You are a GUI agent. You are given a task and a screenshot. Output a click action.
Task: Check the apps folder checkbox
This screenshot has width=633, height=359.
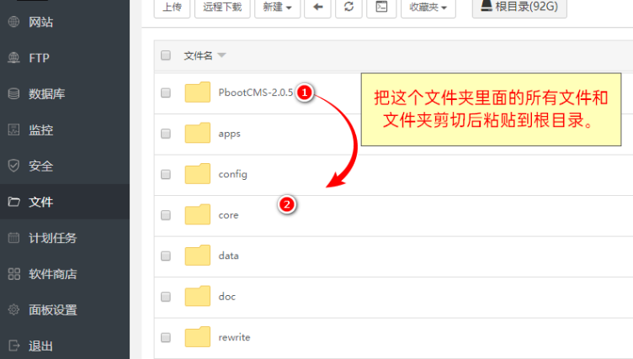pos(166,134)
